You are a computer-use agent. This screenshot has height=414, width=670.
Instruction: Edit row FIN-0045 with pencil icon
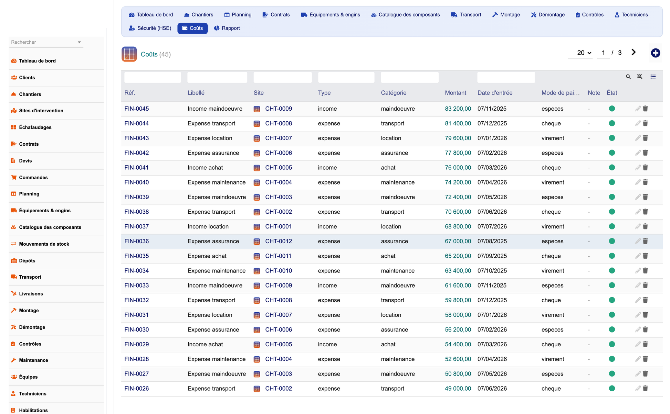point(638,109)
